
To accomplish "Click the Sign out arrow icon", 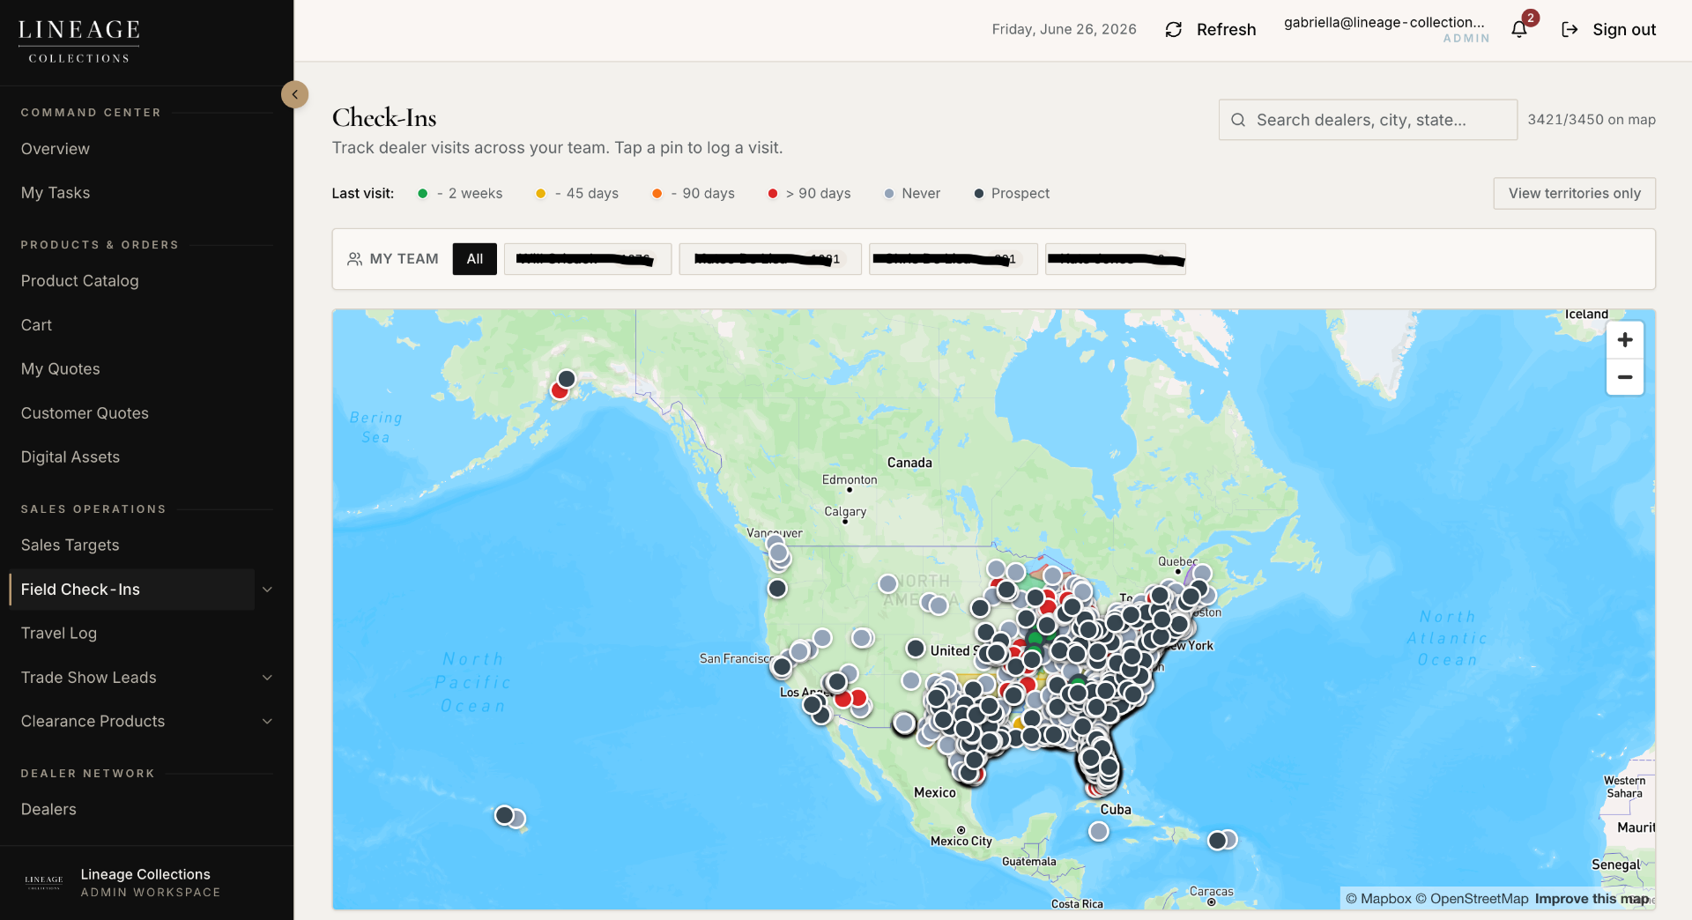I will click(x=1570, y=30).
